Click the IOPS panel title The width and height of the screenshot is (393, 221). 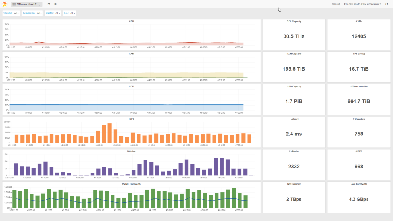click(x=131, y=119)
